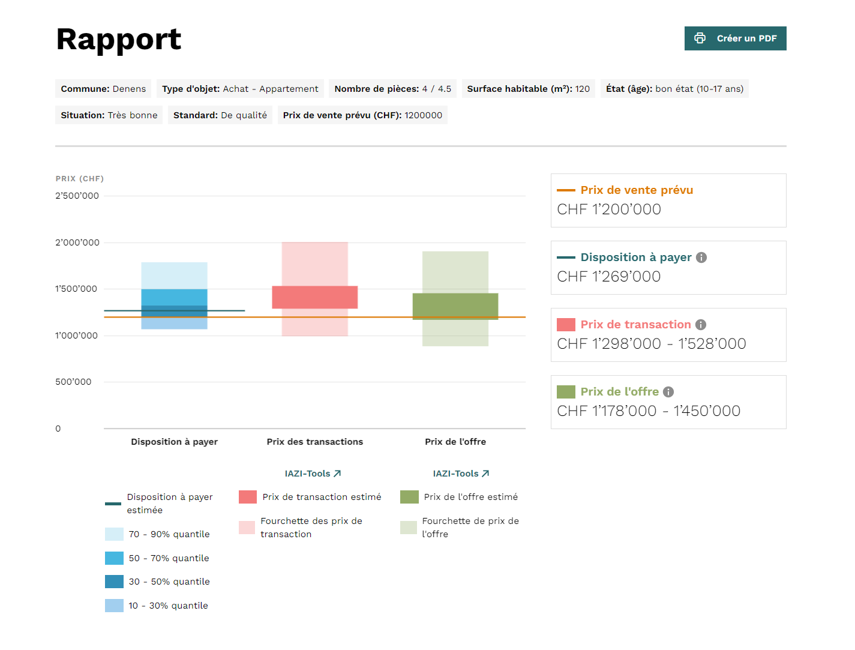The height and width of the screenshot is (650, 855).
Task: Click the PRIX (CHF) axis title
Action: 80,179
